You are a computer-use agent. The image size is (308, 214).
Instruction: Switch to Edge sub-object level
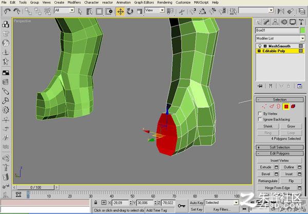point(272,106)
